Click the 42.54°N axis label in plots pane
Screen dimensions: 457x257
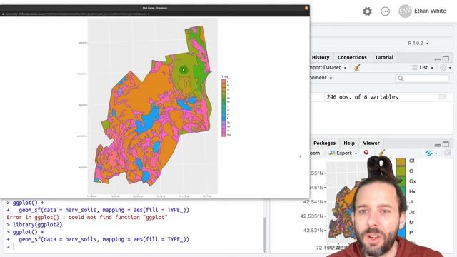tap(313, 201)
